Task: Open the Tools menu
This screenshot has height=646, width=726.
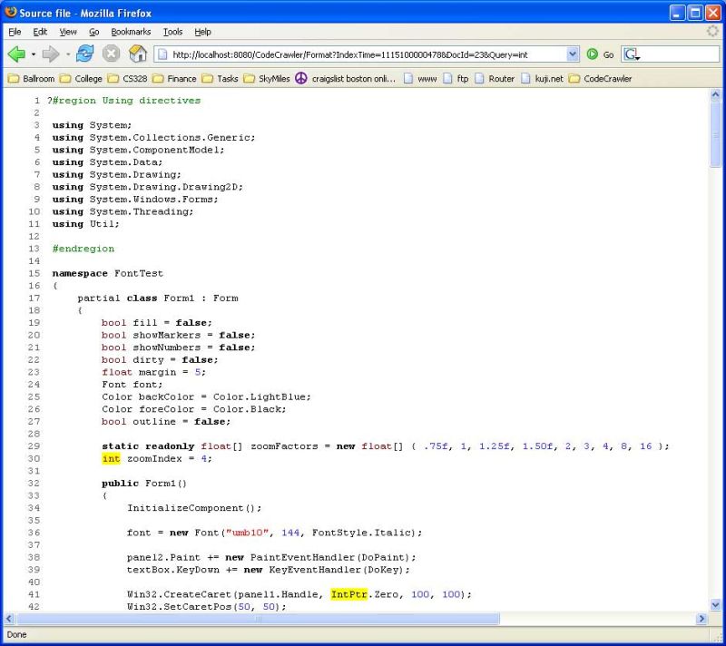Action: [172, 31]
